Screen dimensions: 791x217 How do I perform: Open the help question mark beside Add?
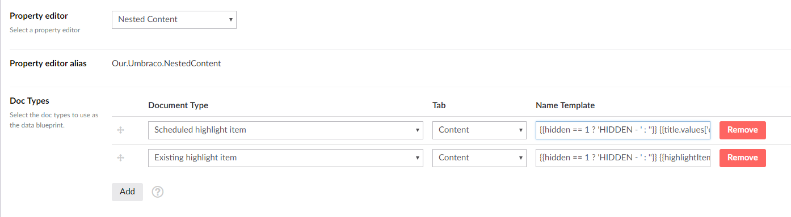(x=158, y=192)
